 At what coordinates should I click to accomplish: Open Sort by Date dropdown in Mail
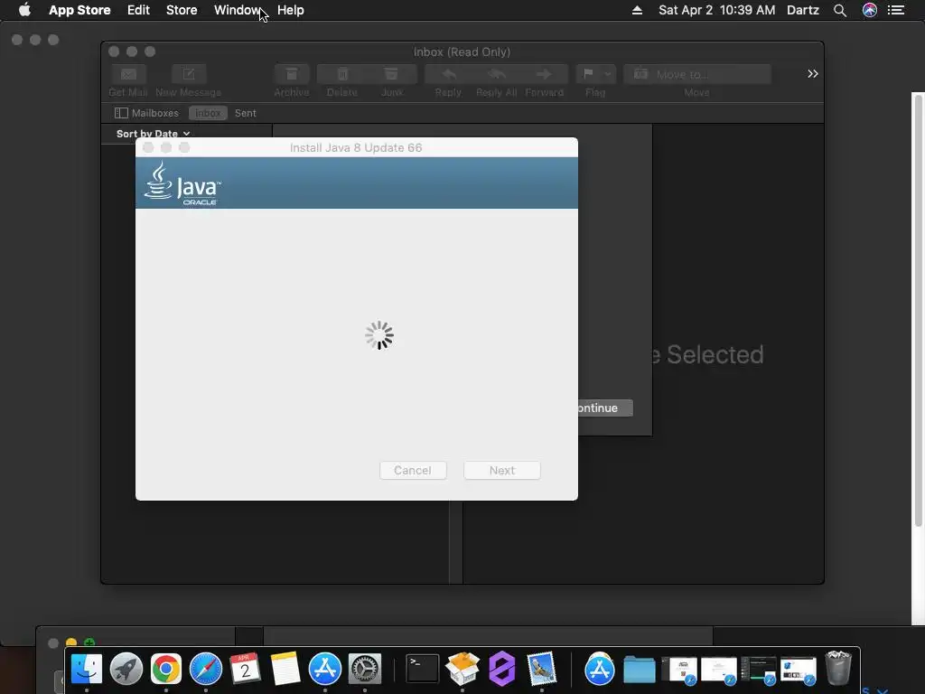click(x=154, y=134)
